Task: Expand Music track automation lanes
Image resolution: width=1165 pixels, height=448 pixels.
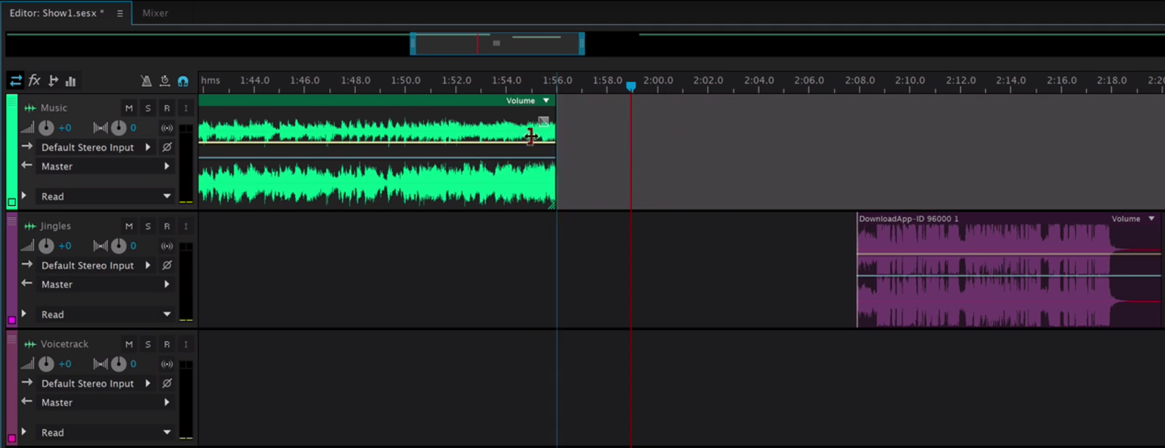Action: pyautogui.click(x=24, y=196)
